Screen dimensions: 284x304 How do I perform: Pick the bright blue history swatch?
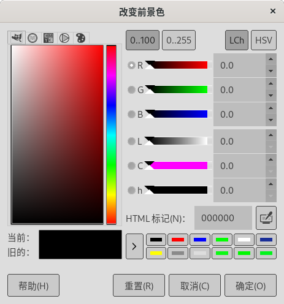[200, 240]
